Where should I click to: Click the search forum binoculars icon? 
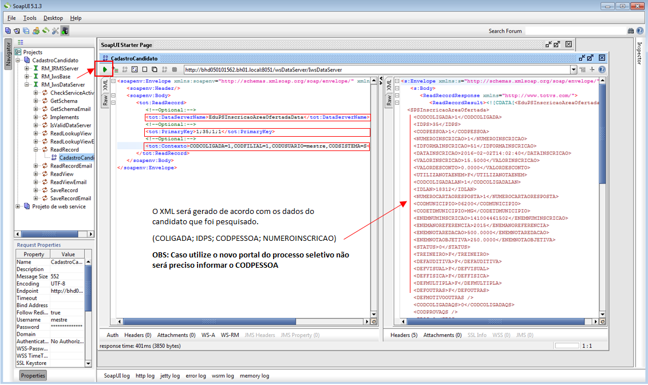tap(631, 30)
